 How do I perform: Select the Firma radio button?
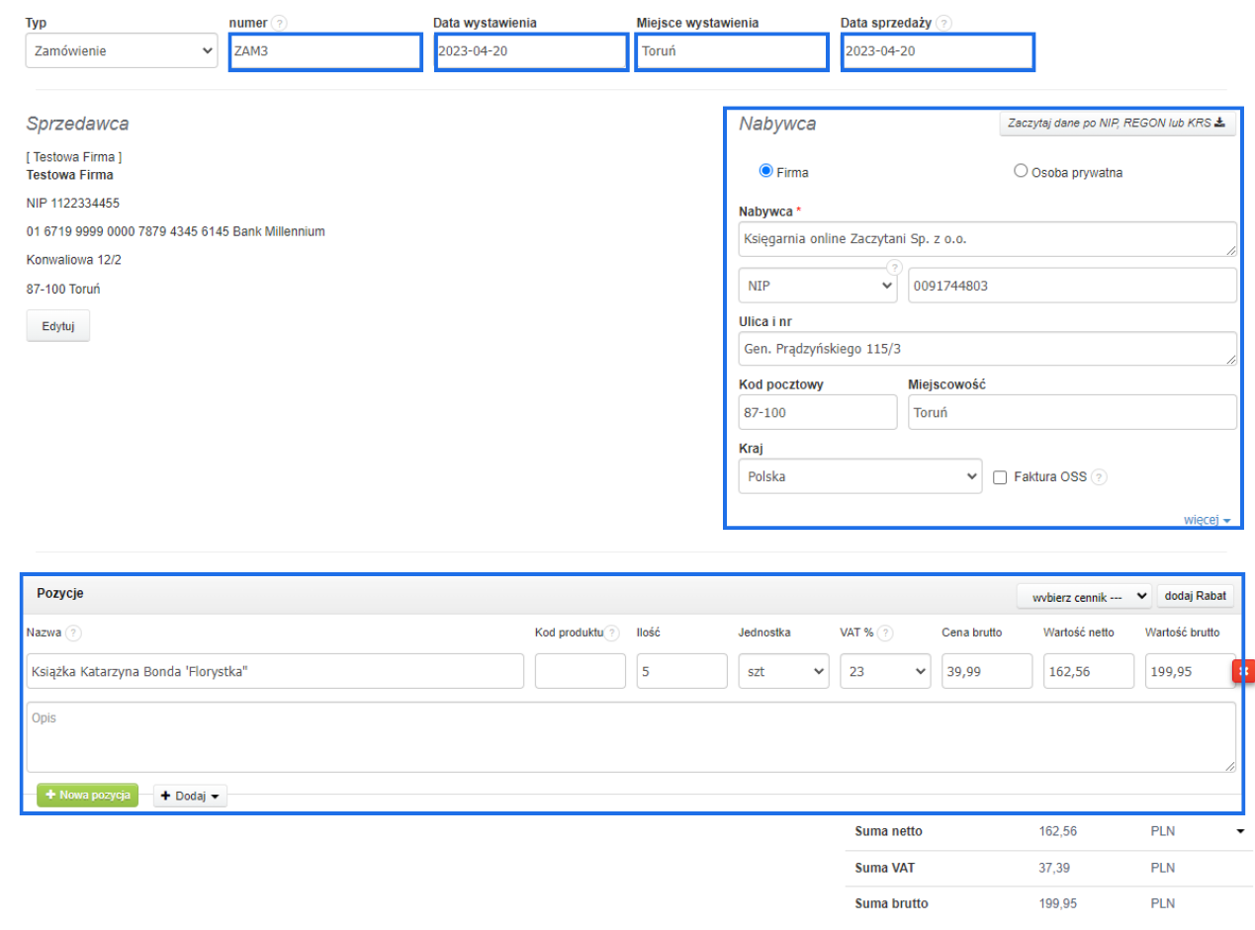coord(764,171)
